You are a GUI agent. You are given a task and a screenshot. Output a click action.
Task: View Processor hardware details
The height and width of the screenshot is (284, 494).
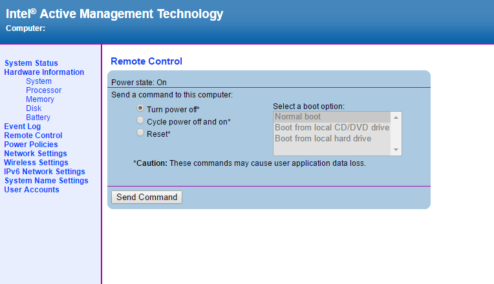44,90
